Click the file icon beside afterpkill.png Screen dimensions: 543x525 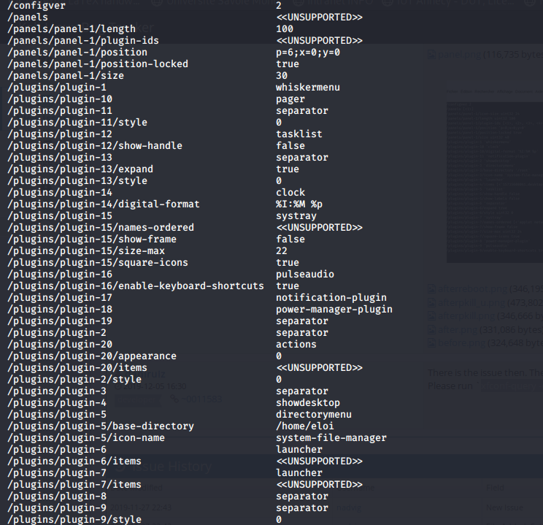[x=431, y=316]
